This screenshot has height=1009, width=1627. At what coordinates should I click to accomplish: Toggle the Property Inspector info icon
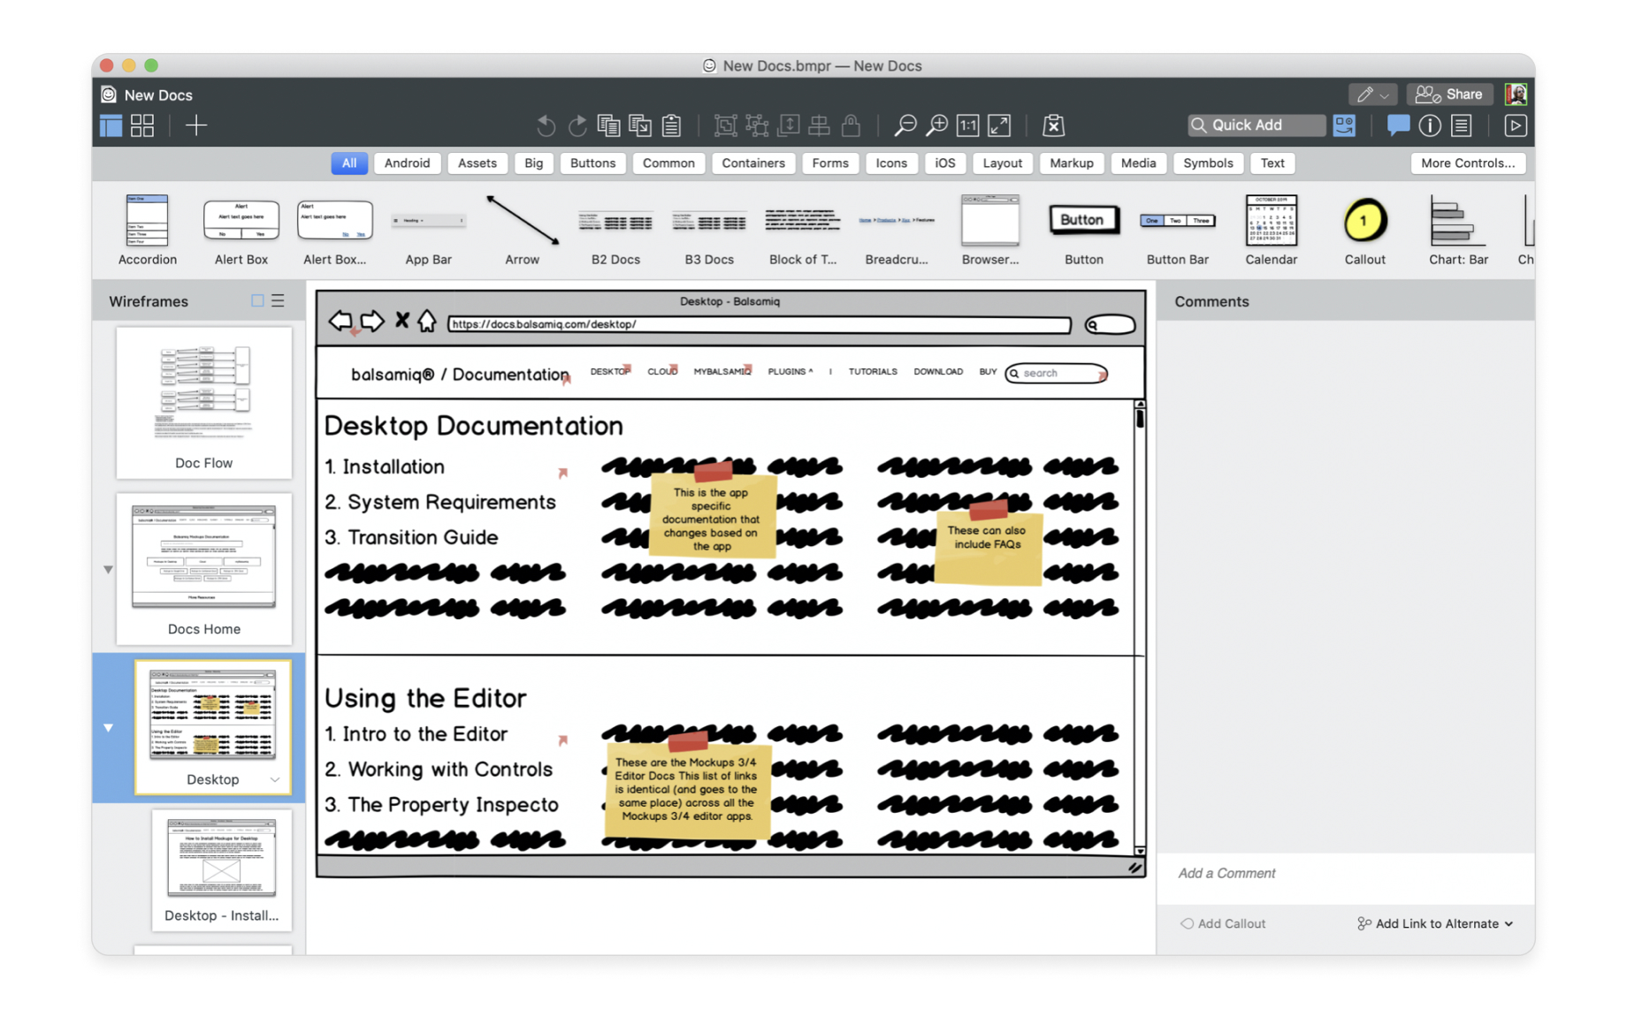1430,125
